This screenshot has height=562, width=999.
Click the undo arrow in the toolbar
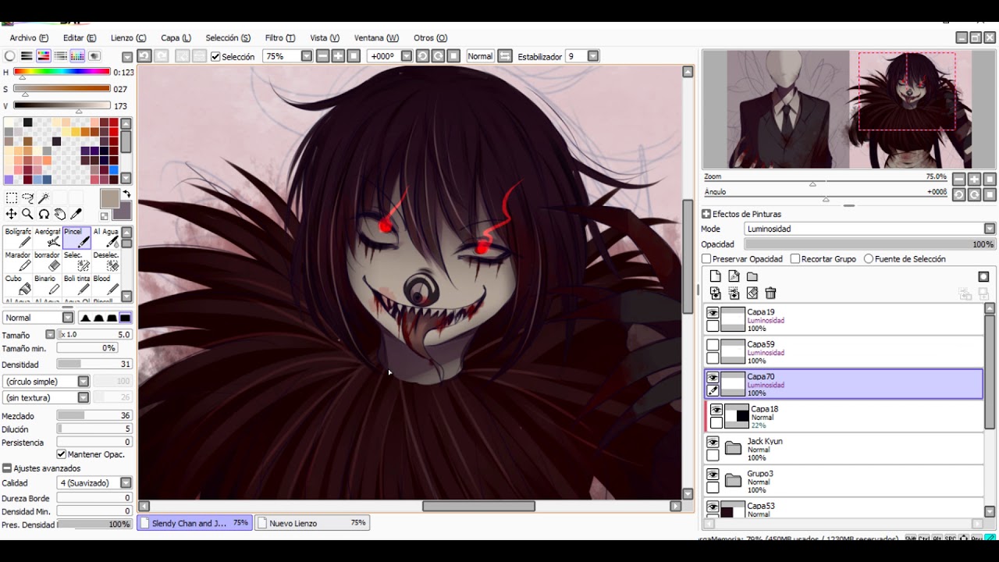coord(144,56)
